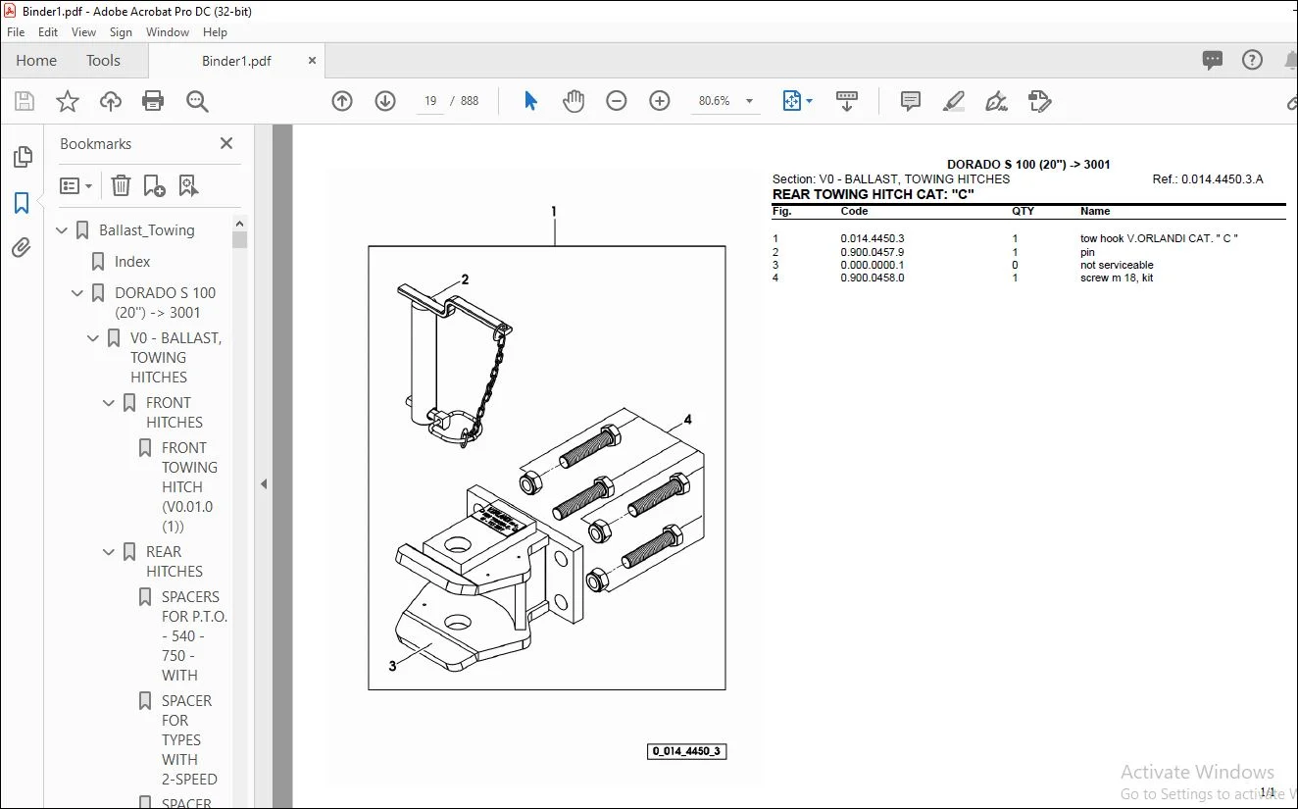1298x809 pixels.
Task: Open the attachments paperclip panel
Action: 22,247
